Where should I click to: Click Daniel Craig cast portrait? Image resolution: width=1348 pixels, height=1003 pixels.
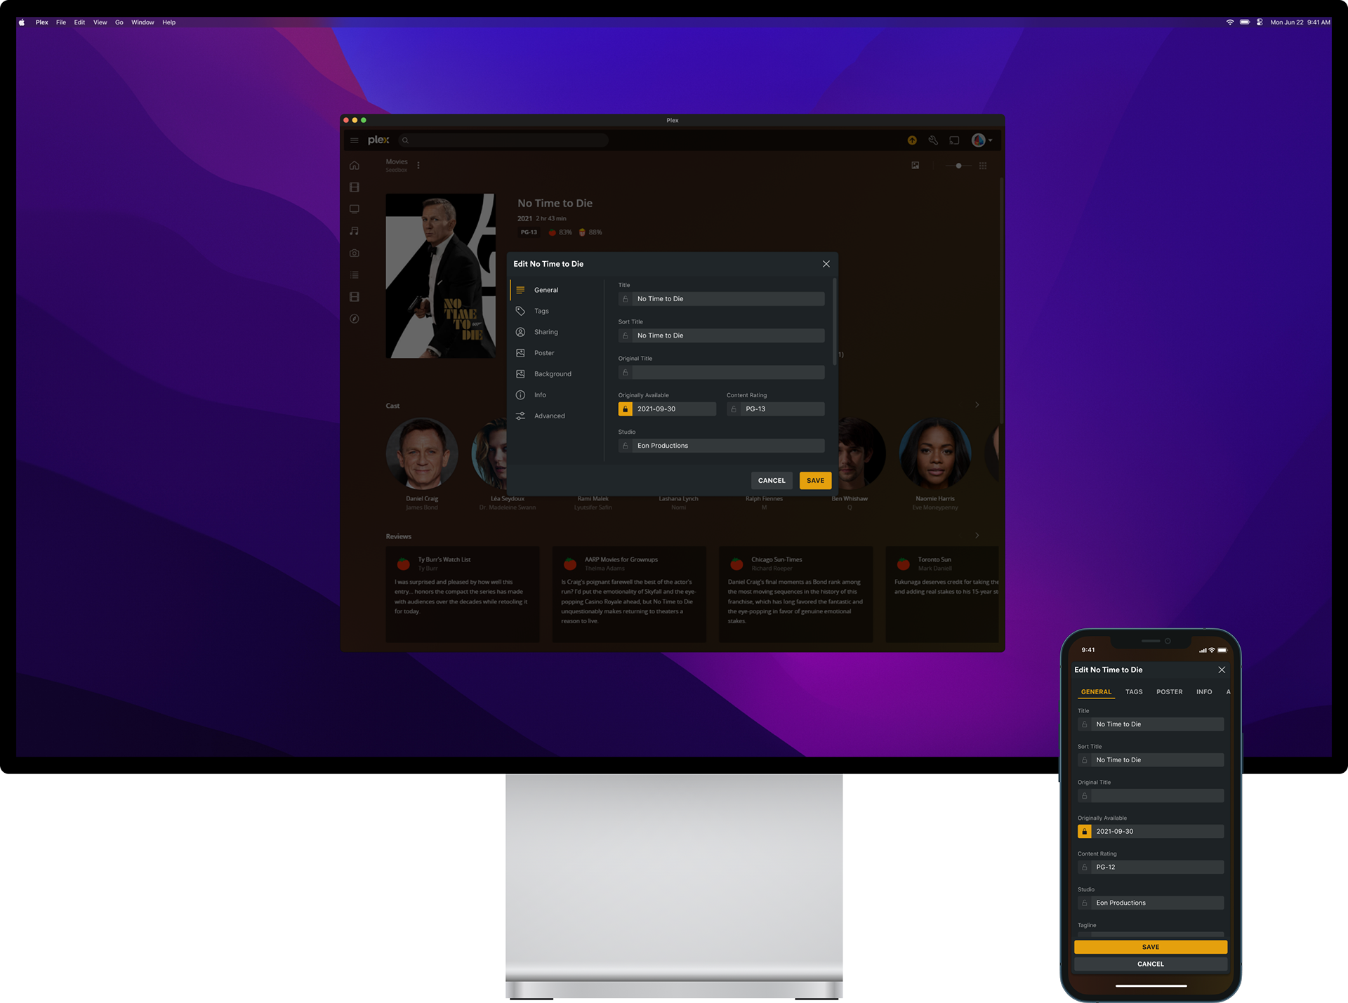422,453
